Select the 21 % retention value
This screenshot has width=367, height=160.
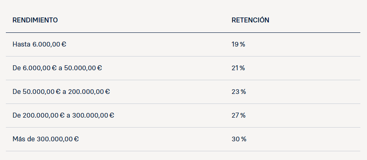click(238, 68)
